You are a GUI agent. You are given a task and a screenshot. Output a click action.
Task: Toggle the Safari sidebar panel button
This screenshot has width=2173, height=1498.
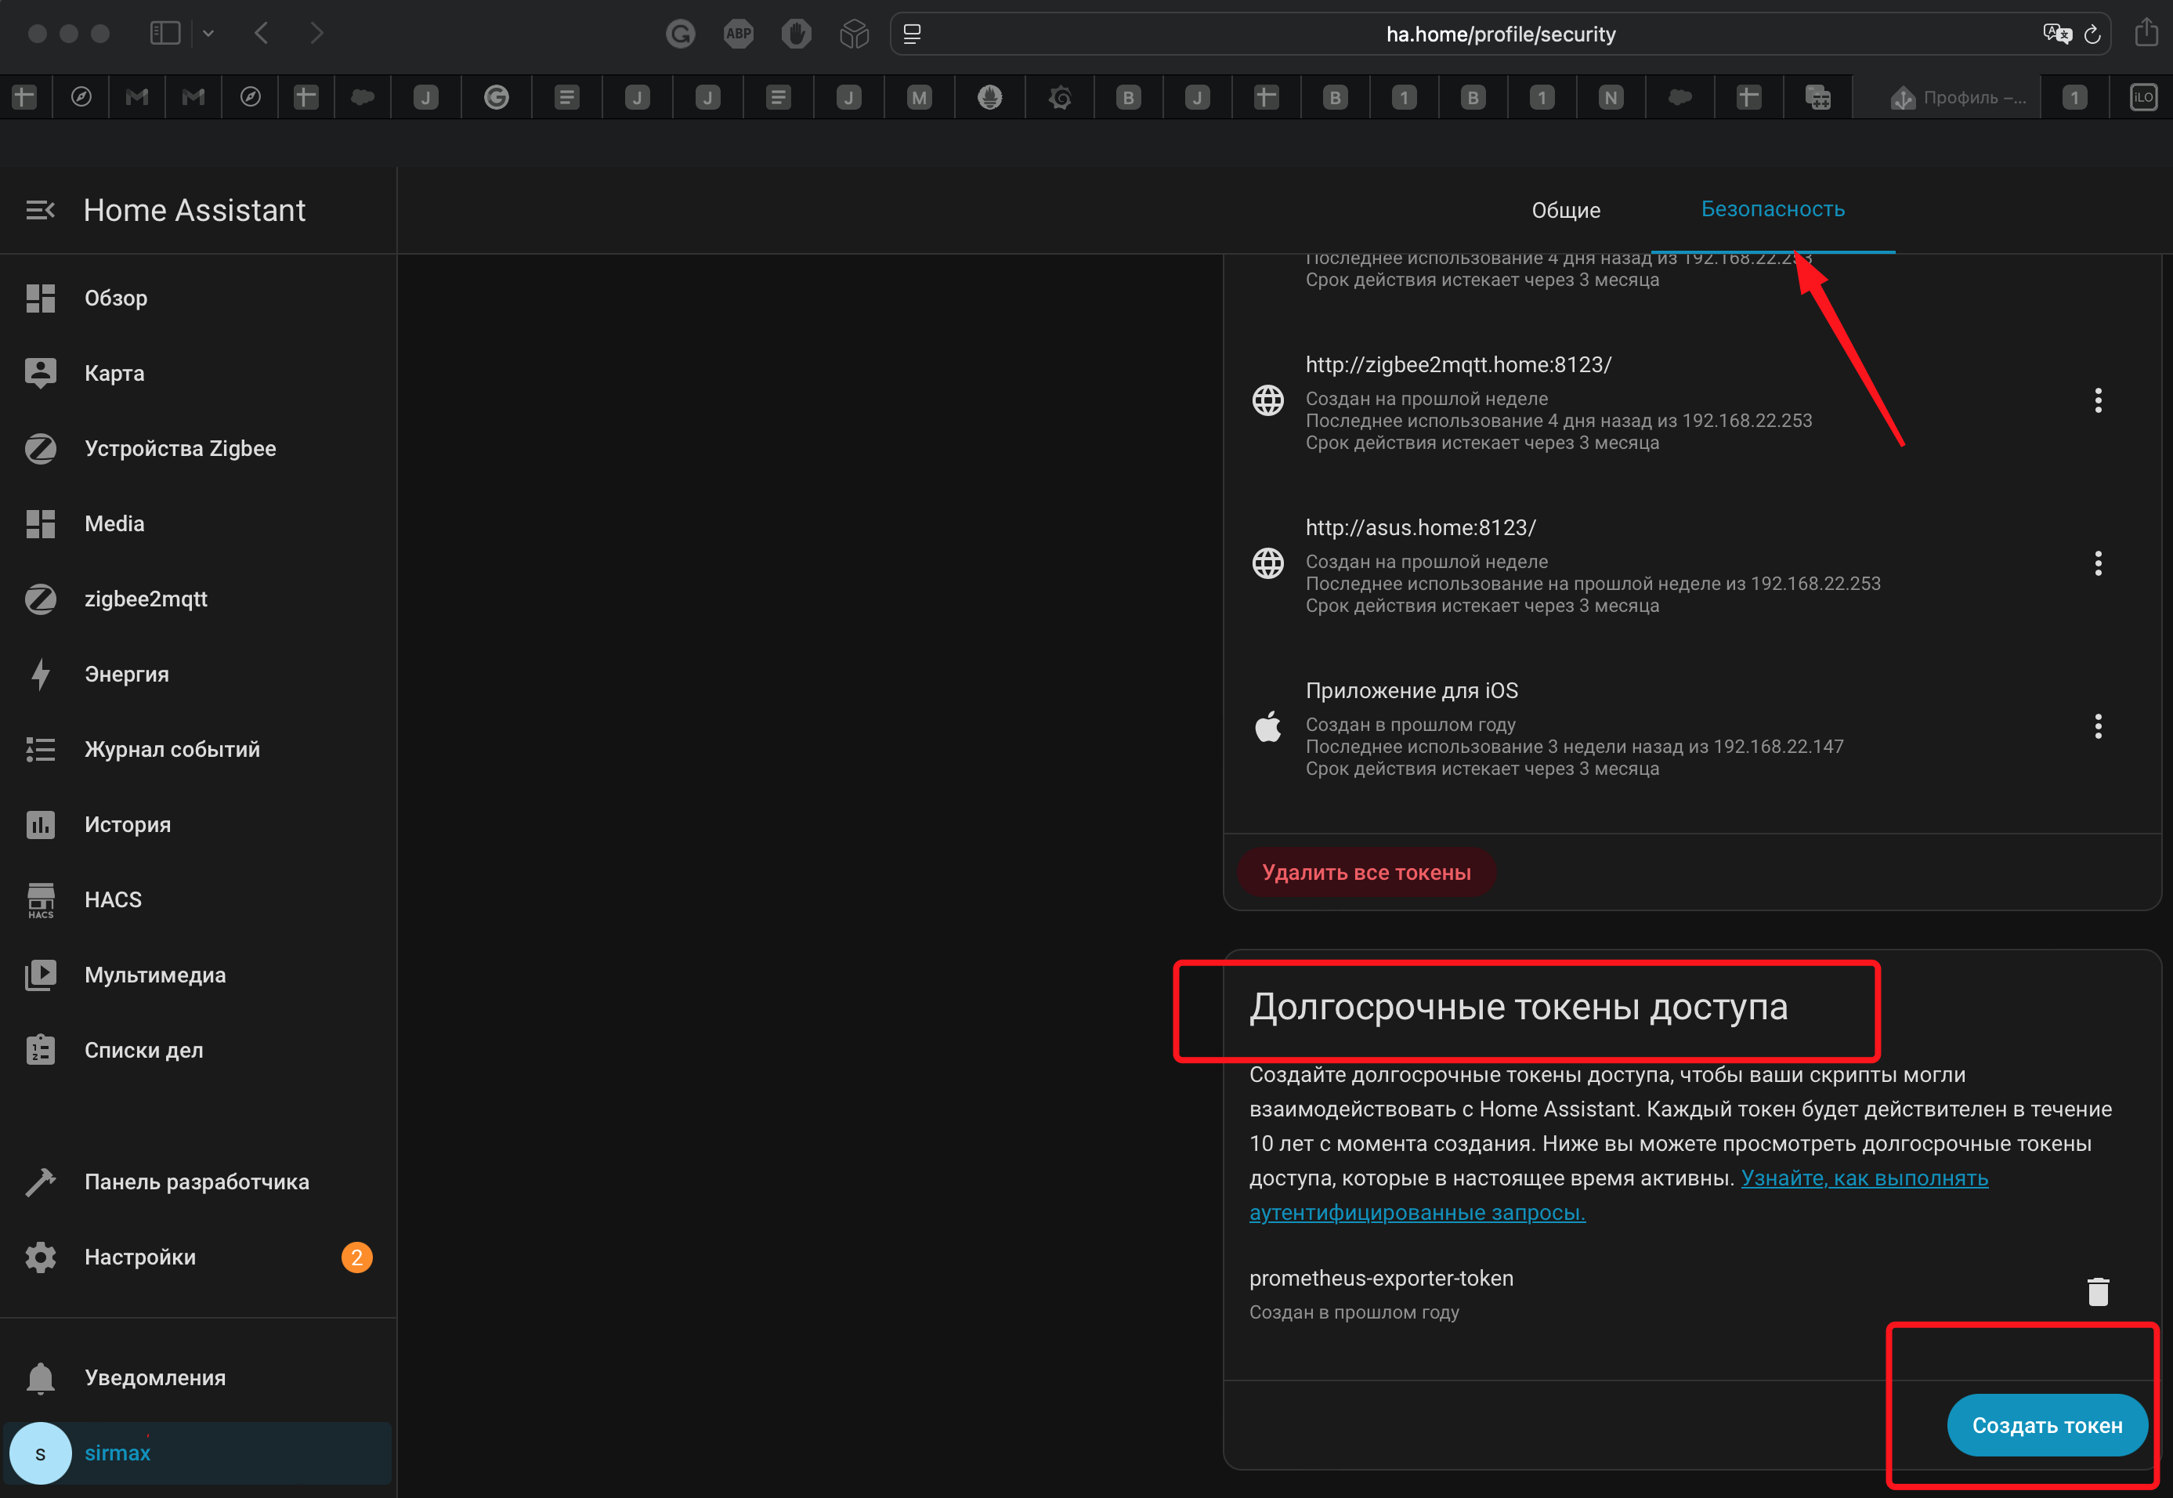165,34
